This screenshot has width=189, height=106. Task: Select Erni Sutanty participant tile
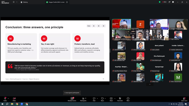121,77
